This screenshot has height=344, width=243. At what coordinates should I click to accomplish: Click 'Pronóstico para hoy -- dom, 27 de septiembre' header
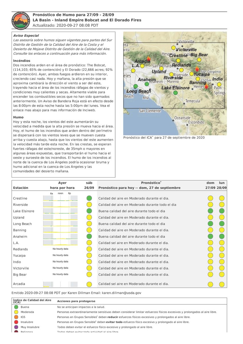coord(139,188)
